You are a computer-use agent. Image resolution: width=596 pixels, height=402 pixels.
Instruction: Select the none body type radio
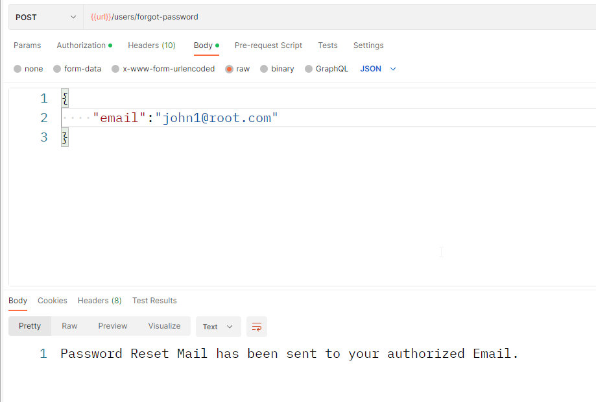click(x=18, y=69)
